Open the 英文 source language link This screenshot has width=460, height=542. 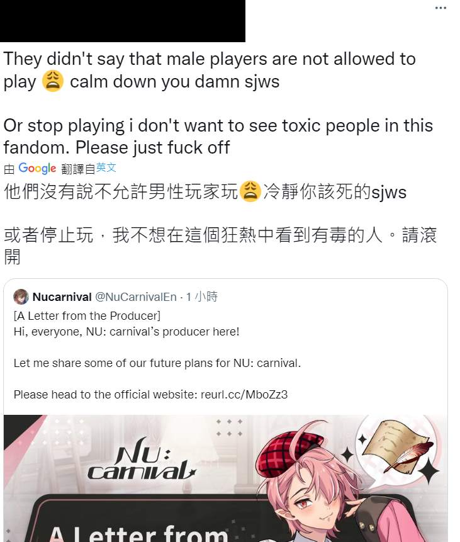[x=106, y=167]
